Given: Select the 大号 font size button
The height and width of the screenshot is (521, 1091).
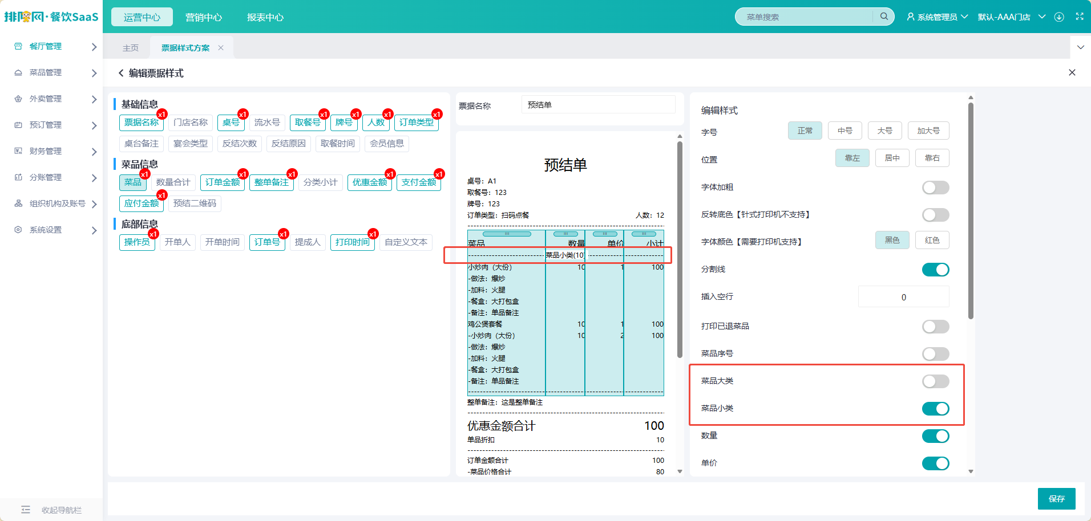Looking at the screenshot, I should pyautogui.click(x=884, y=131).
